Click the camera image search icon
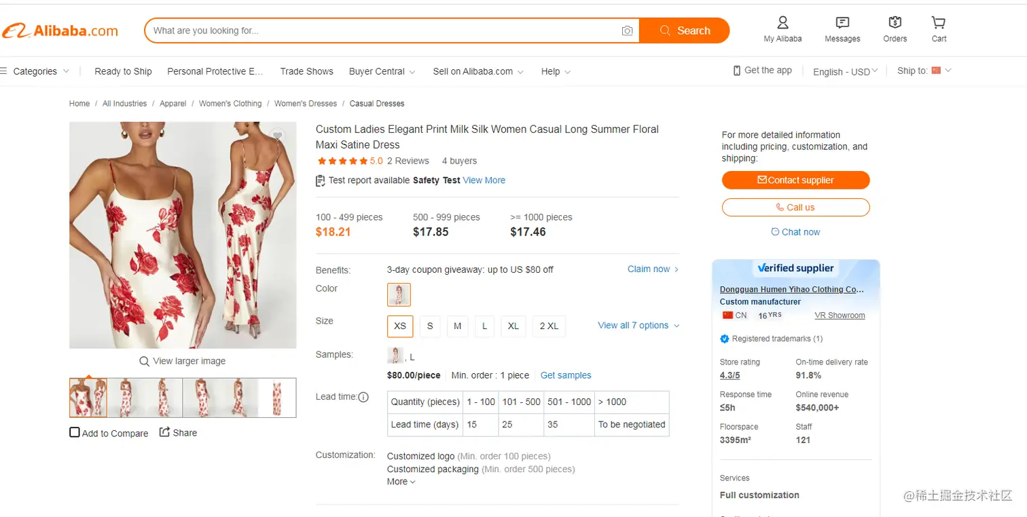This screenshot has width=1027, height=517. click(x=627, y=31)
